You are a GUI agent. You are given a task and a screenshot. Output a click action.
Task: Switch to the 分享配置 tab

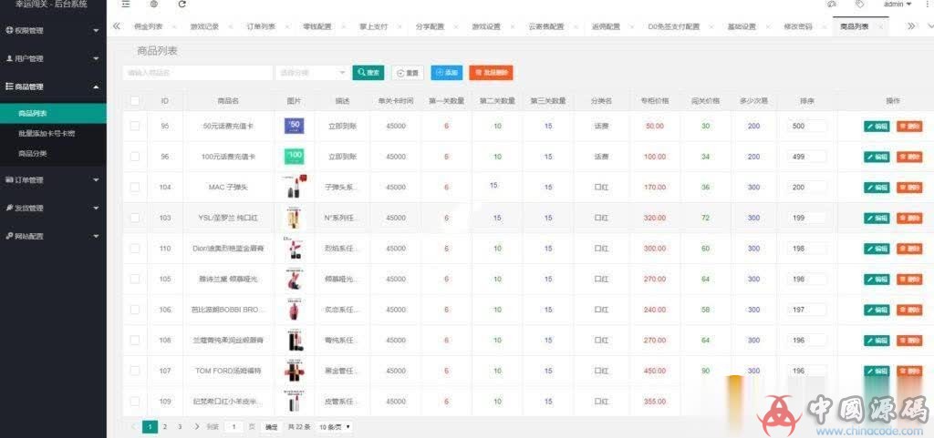(430, 26)
